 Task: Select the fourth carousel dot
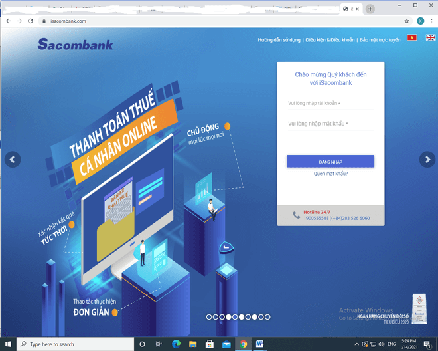pos(228,317)
